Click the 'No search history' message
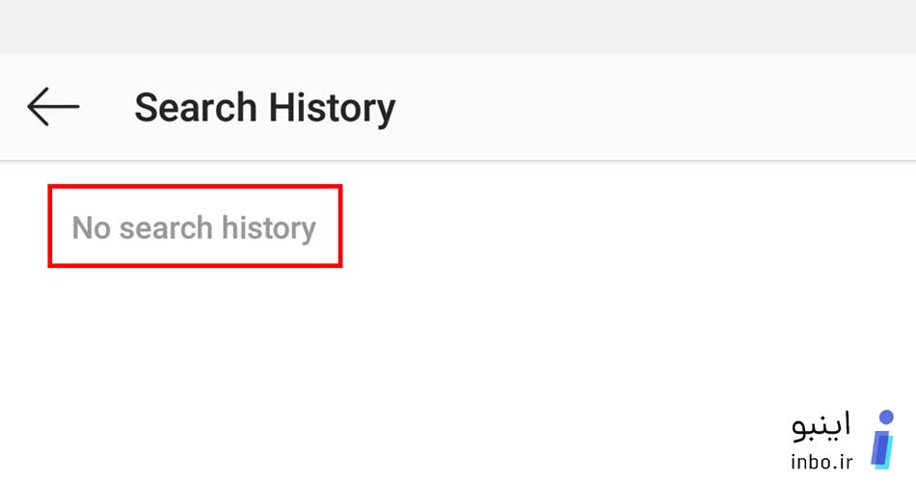 (194, 228)
